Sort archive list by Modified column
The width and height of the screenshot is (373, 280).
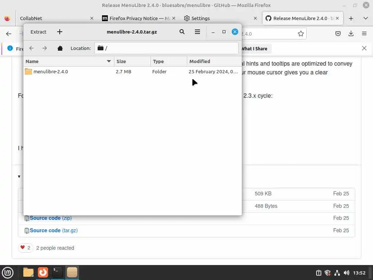click(214, 61)
